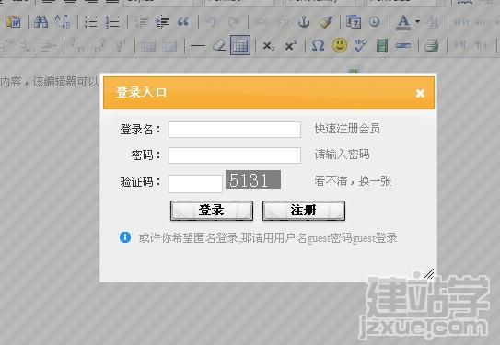The image size is (500, 345).
Task: Click the 快速注册会员 link
Action: pyautogui.click(x=347, y=129)
